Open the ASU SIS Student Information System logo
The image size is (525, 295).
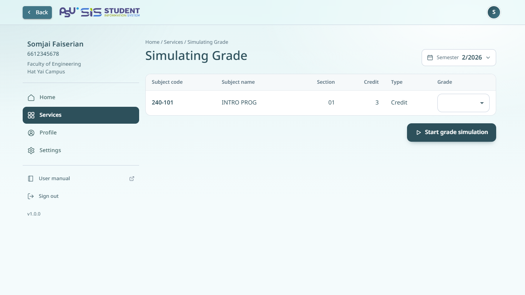100,12
